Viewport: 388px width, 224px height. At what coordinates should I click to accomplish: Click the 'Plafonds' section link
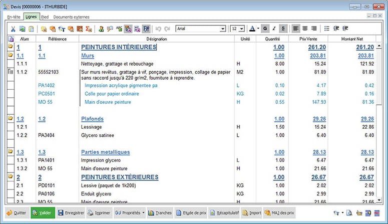pos(92,119)
